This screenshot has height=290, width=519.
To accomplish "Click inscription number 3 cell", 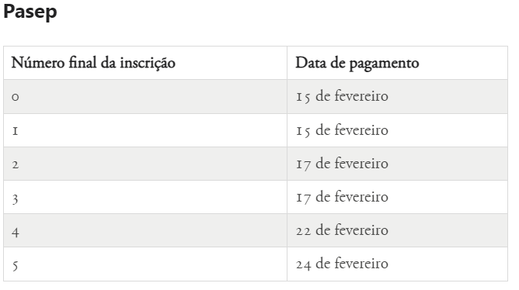I will pos(145,197).
